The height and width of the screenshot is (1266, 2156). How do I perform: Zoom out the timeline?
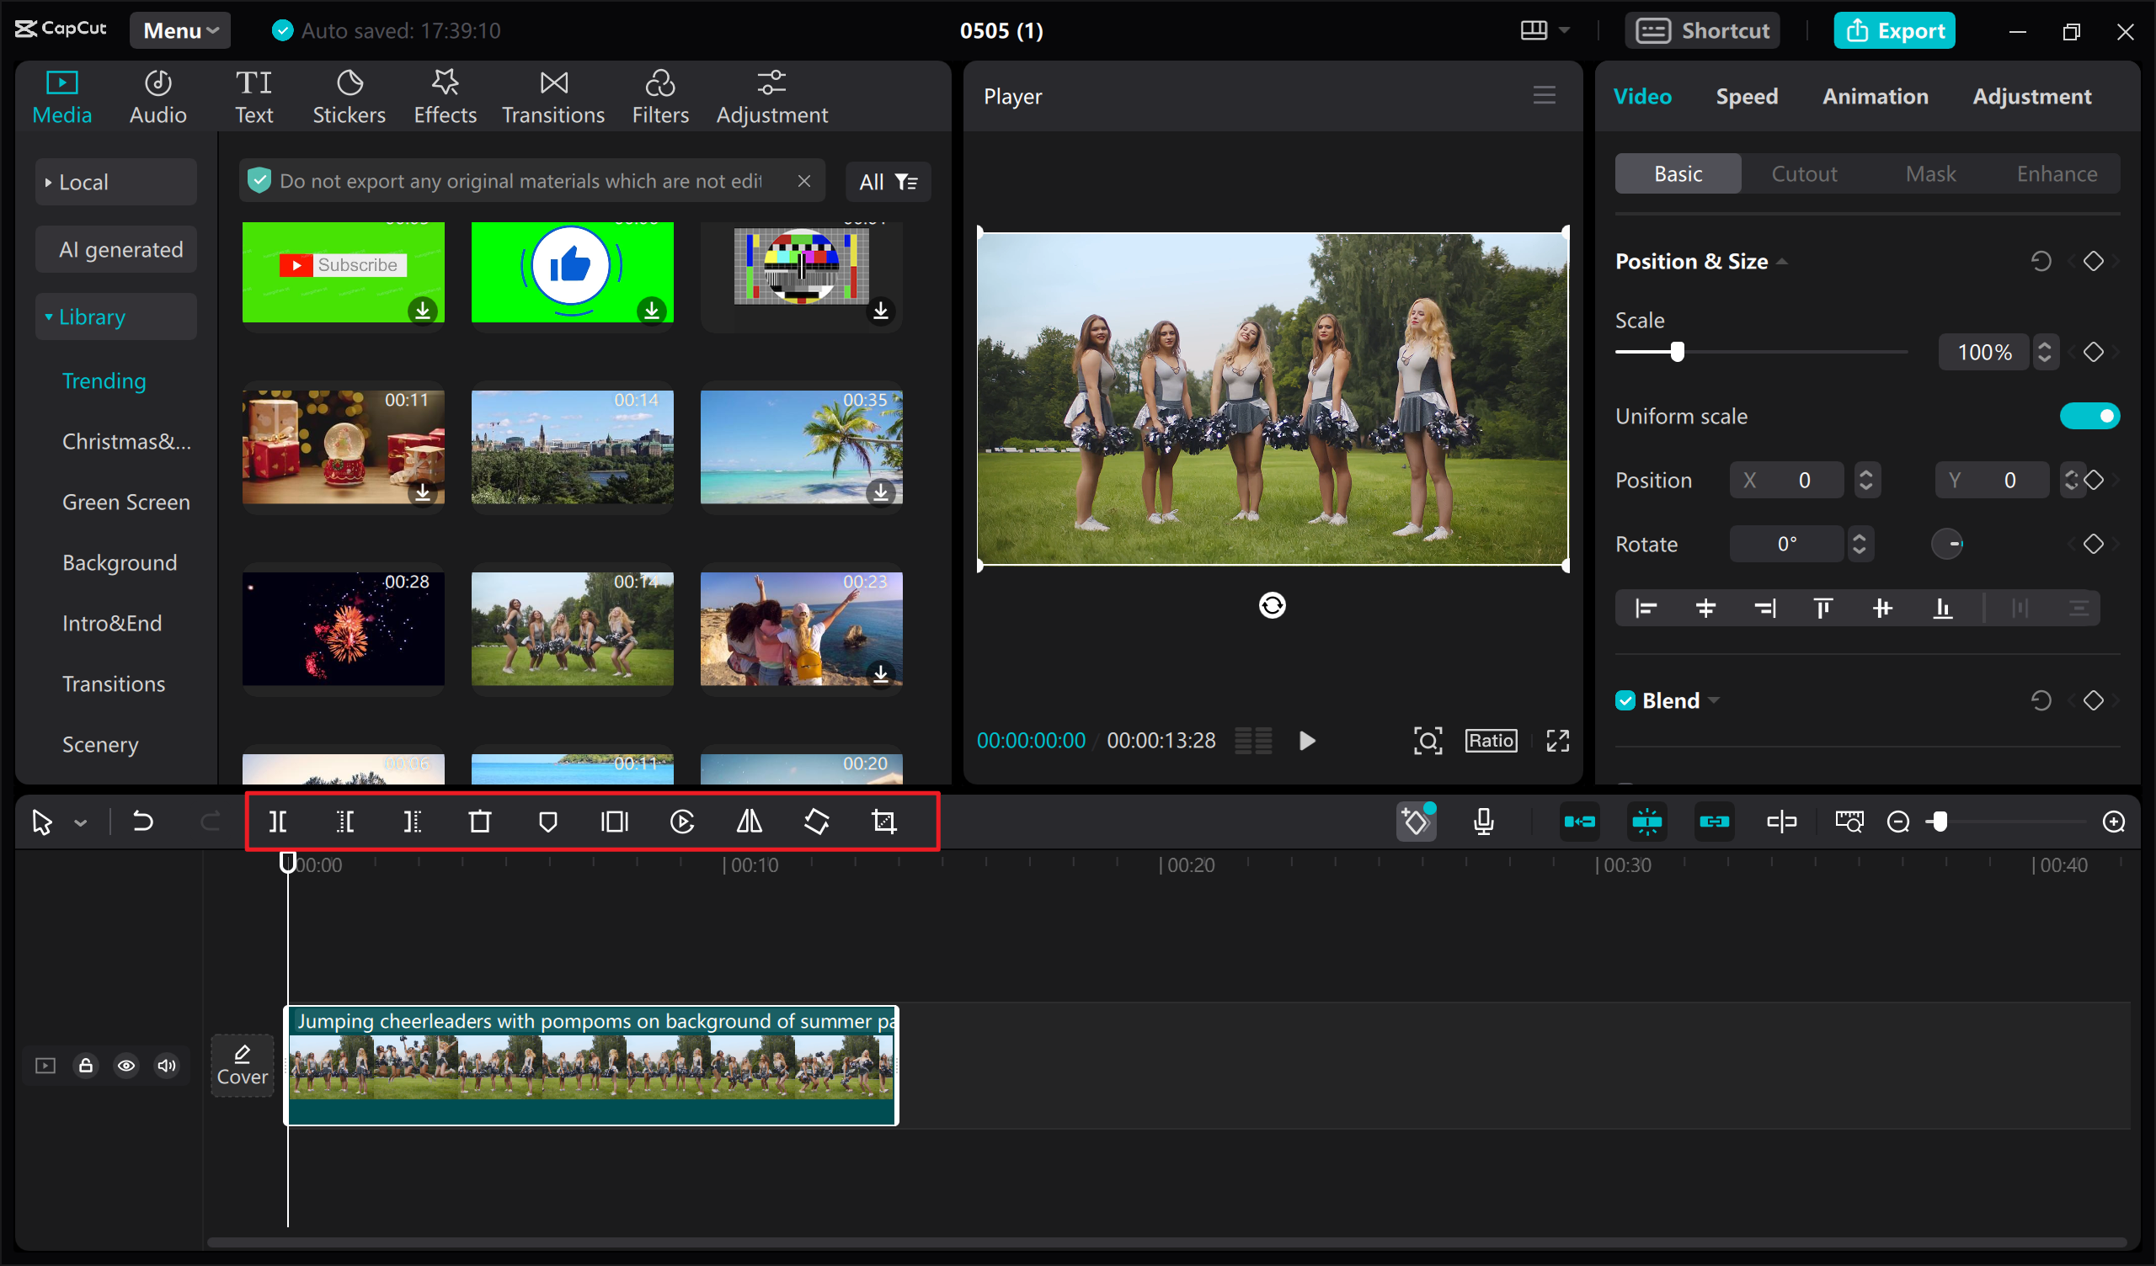pos(1897,822)
